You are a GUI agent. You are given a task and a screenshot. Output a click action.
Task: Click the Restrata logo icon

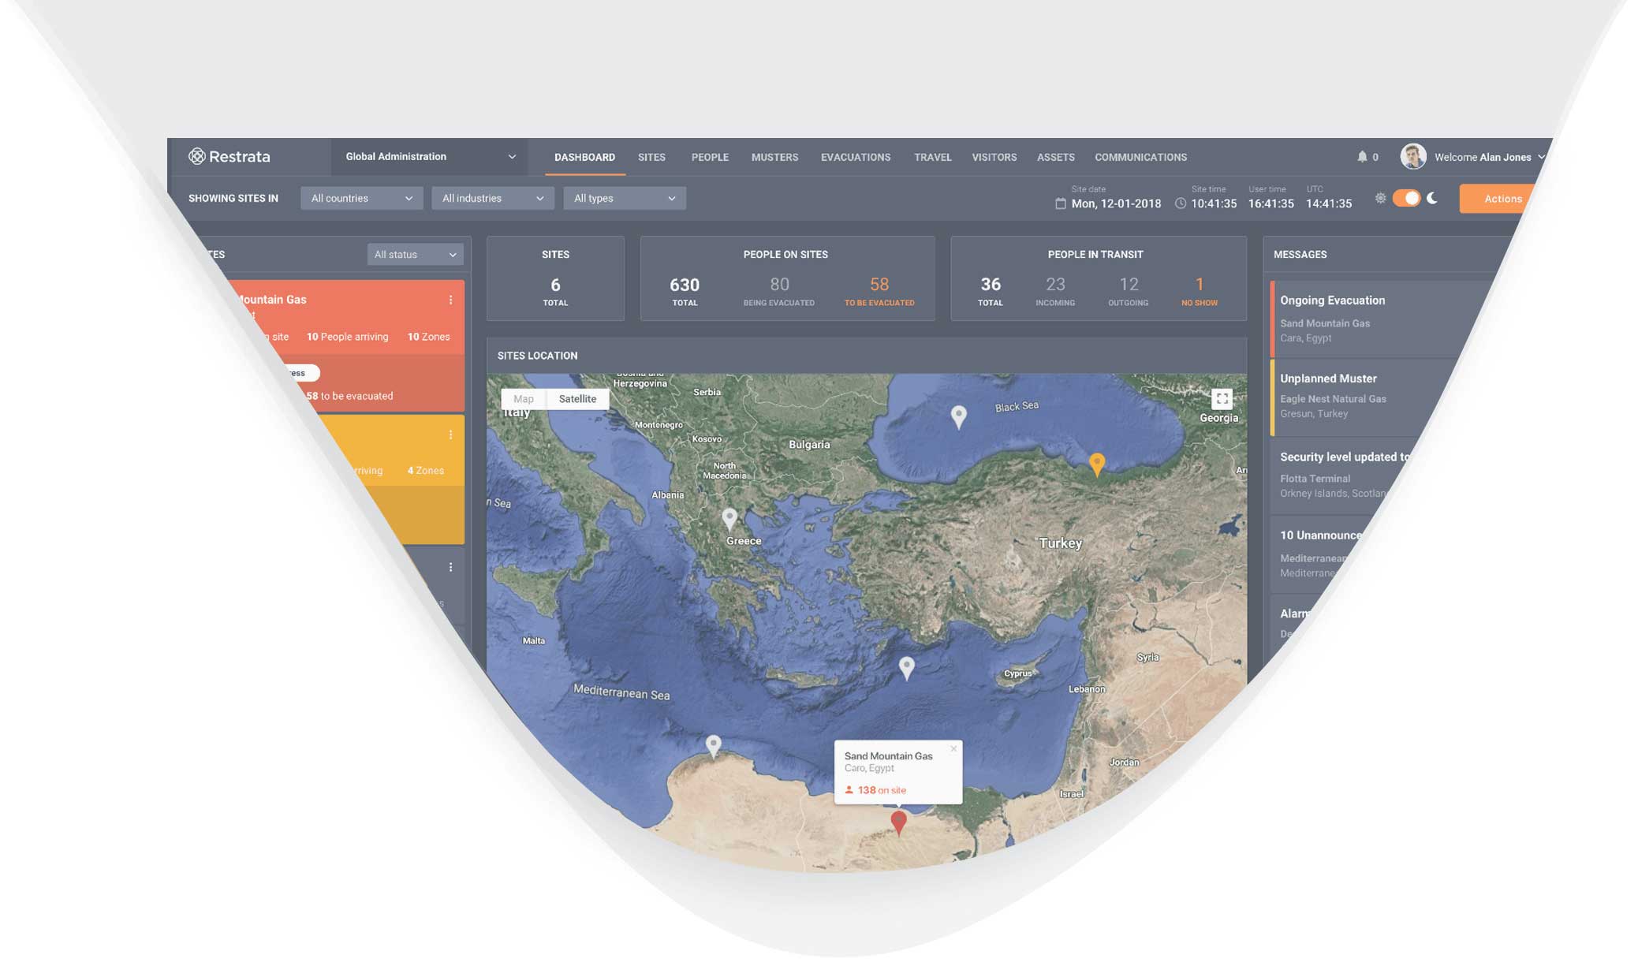(197, 156)
